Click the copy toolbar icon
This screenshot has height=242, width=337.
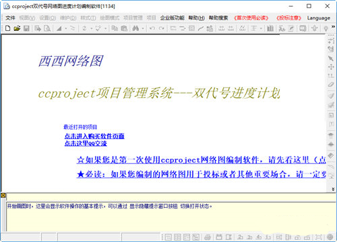(115, 28)
